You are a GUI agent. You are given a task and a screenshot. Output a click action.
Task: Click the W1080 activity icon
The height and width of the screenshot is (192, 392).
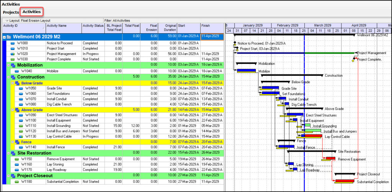[21, 104]
